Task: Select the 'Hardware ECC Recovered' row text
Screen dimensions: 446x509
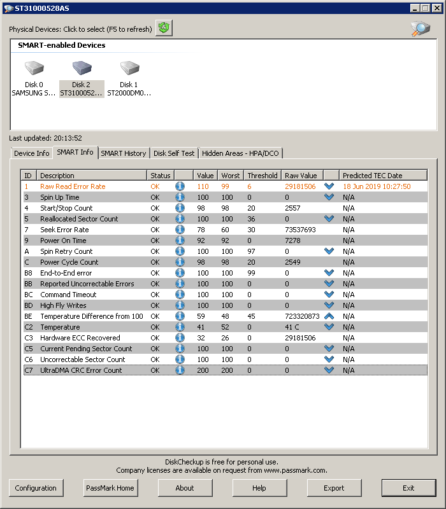Action: [80, 338]
